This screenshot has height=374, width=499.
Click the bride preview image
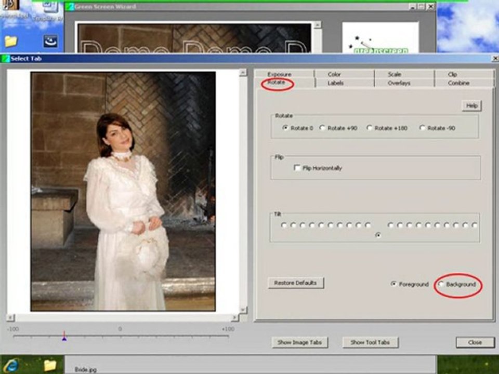tap(123, 192)
